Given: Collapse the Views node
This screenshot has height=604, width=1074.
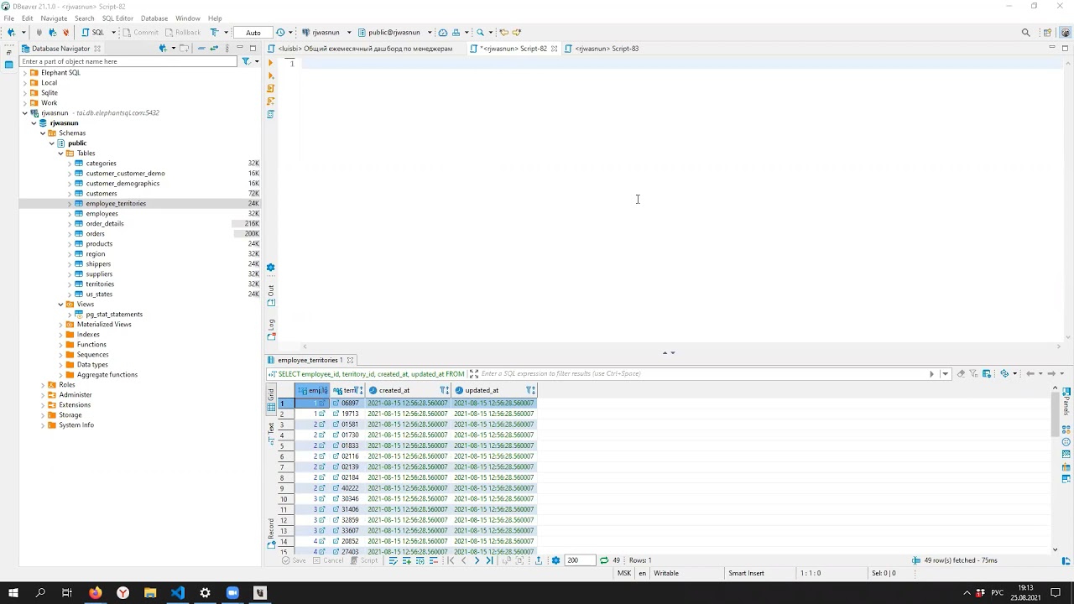Looking at the screenshot, I should (60, 305).
